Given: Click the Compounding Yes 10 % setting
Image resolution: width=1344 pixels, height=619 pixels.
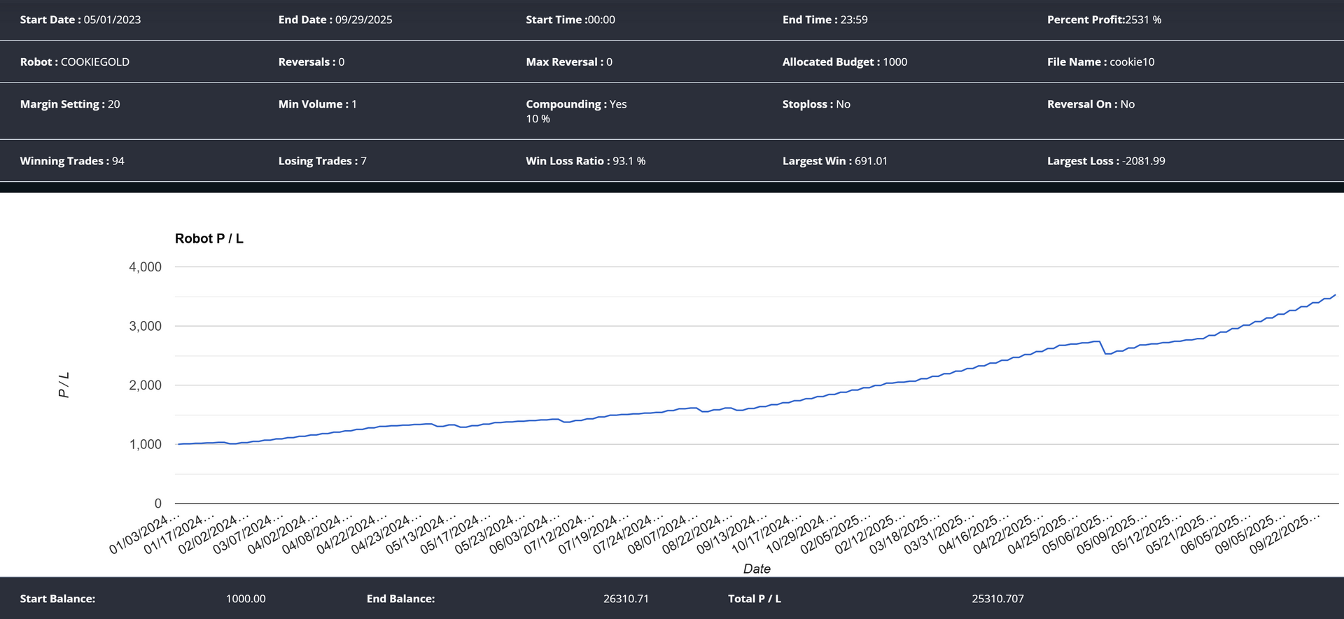Looking at the screenshot, I should tap(576, 111).
